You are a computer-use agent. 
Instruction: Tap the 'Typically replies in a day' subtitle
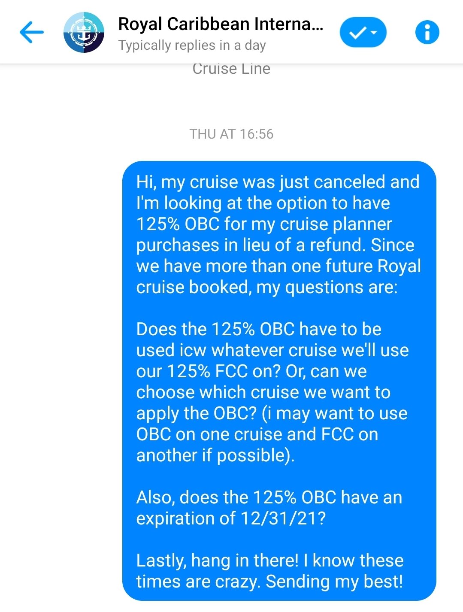(192, 45)
